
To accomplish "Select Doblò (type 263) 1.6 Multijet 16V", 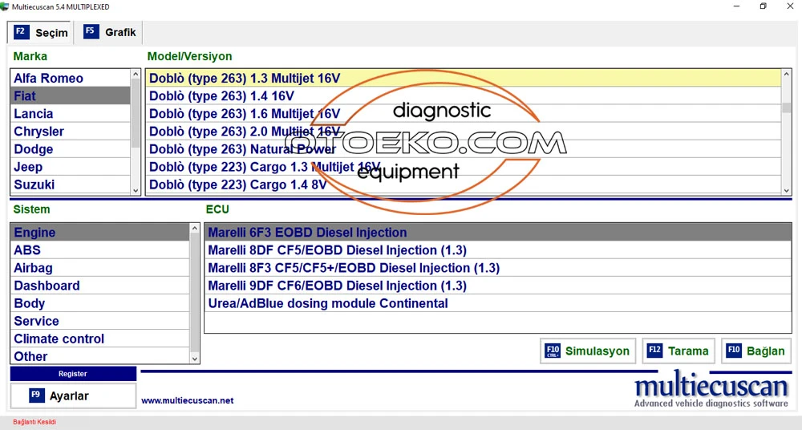I will [464, 114].
